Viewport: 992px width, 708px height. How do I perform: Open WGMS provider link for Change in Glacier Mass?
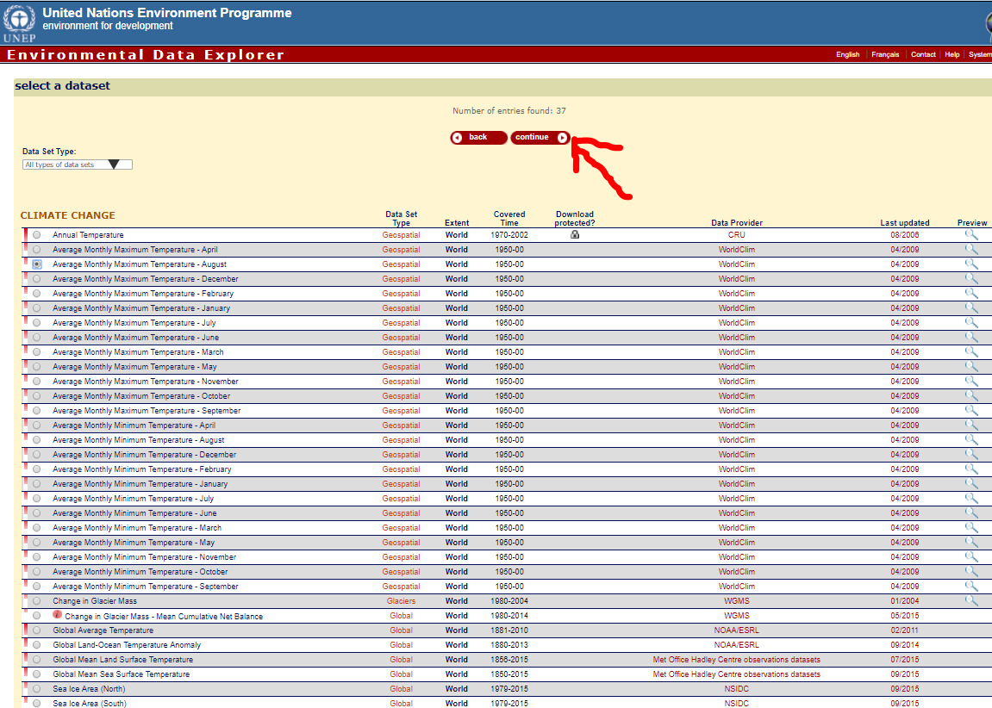pyautogui.click(x=736, y=600)
